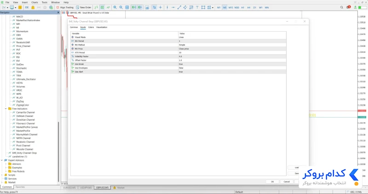
Task: Open the Tools menu
Action: (44, 2)
